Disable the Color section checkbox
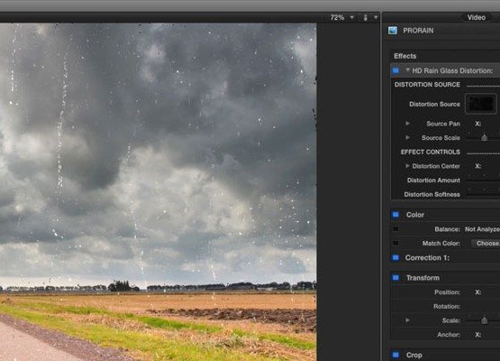Screen dimensions: 500x361 395,215
